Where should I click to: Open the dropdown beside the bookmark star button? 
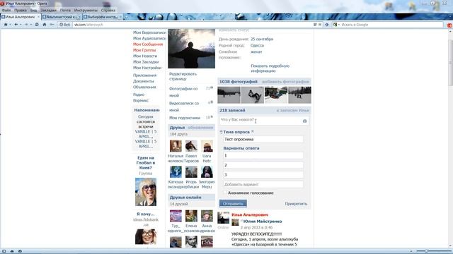pyautogui.click(x=10, y=25)
